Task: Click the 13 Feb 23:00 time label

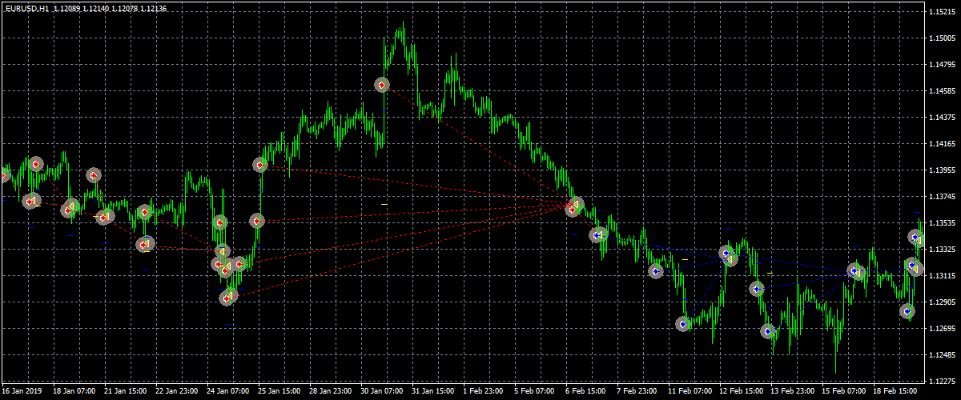Action: [x=792, y=391]
